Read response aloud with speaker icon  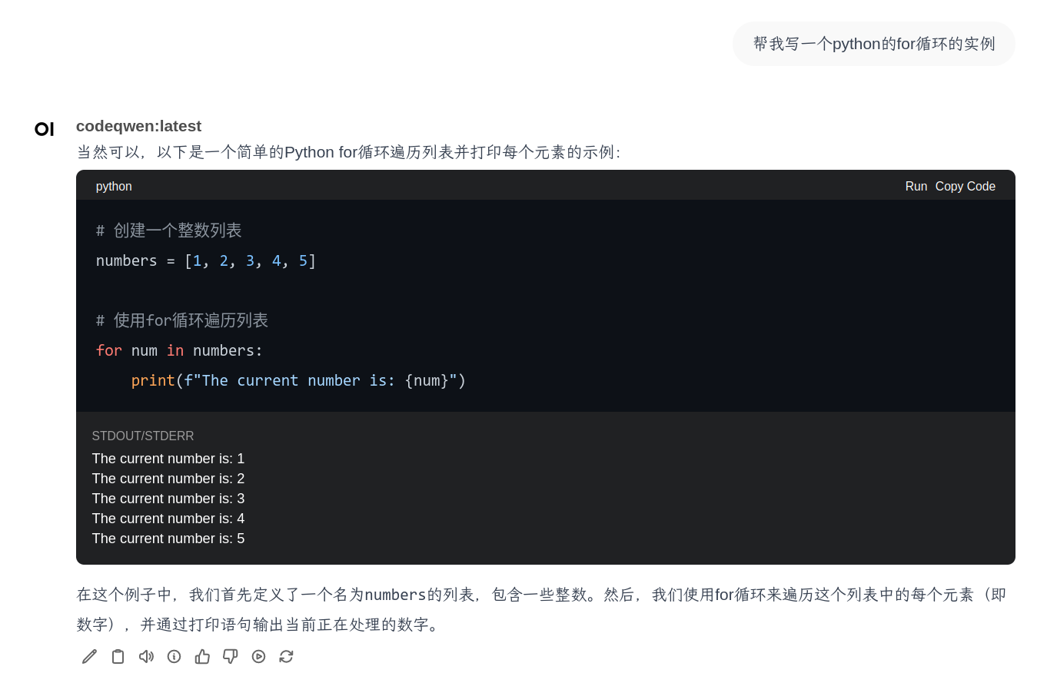146,656
